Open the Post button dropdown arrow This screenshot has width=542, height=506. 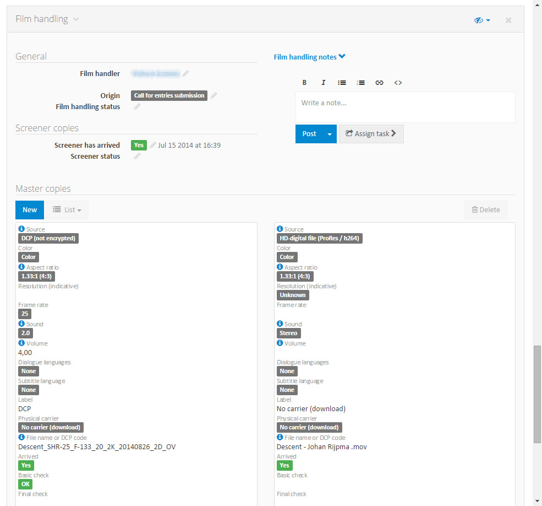(330, 134)
